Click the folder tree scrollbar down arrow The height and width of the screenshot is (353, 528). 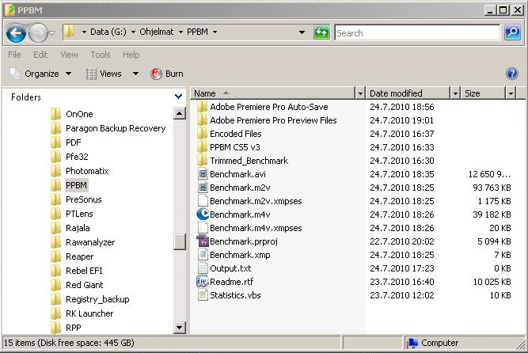[x=179, y=327]
